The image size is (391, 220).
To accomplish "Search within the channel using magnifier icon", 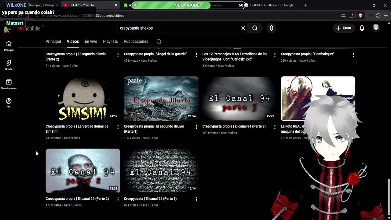I will pos(159,42).
